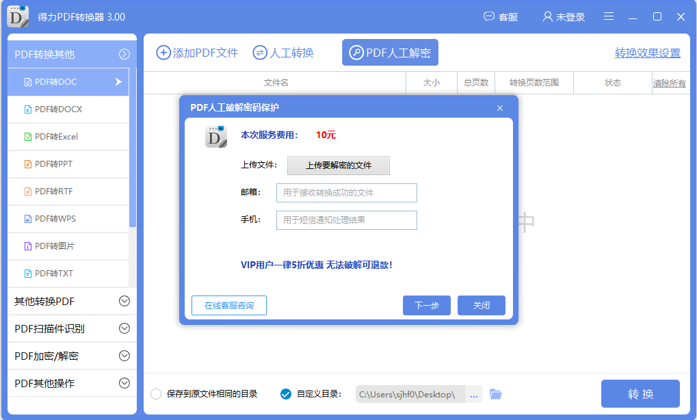Image resolution: width=697 pixels, height=420 pixels.
Task: Click the ... browse path button
Action: 474,394
